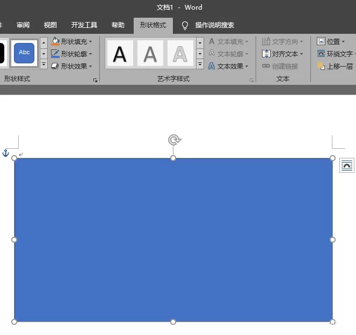Click the 形状填充 paint bucket icon
This screenshot has width=356, height=335.
point(55,41)
